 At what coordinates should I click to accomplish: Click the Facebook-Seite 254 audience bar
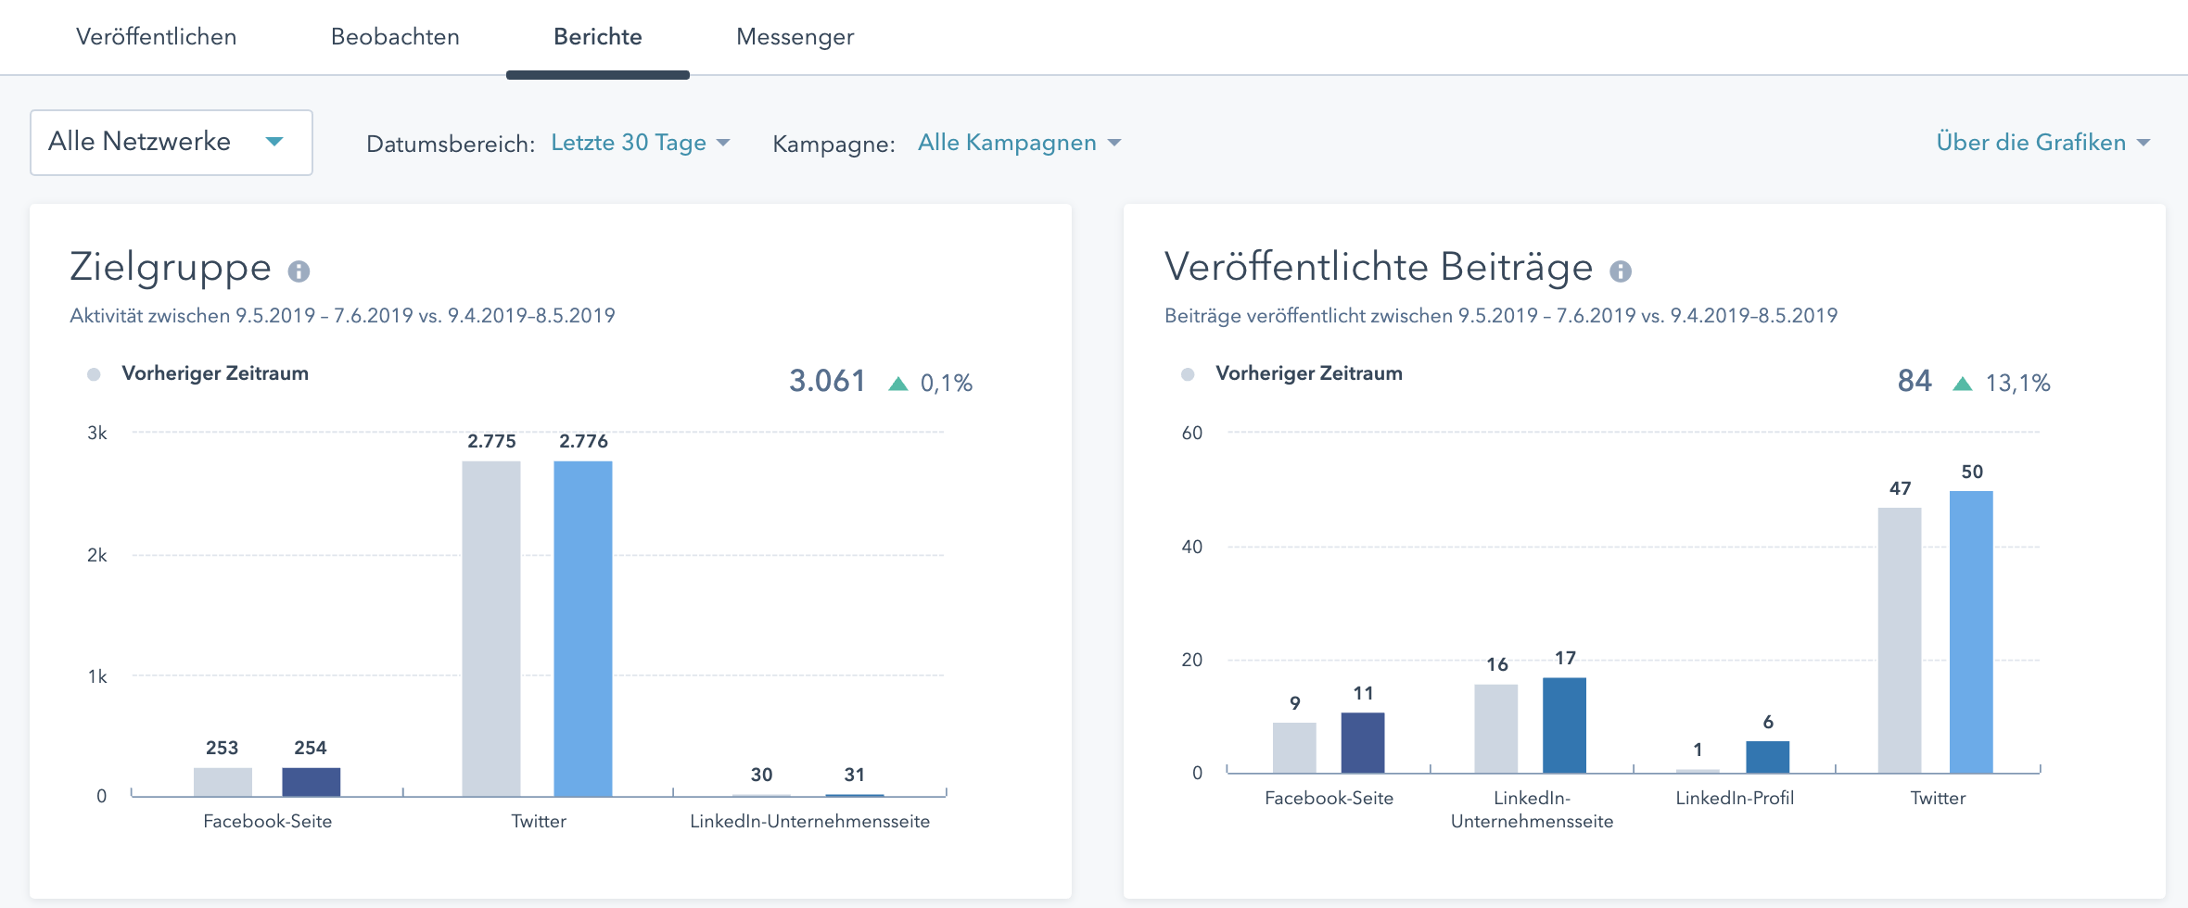[x=311, y=782]
